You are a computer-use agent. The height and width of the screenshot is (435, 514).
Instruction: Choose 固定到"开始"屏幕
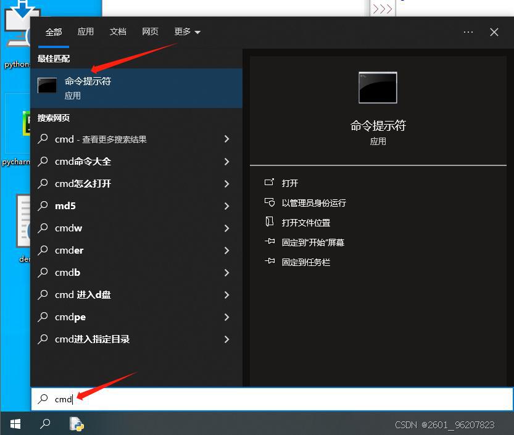(313, 242)
